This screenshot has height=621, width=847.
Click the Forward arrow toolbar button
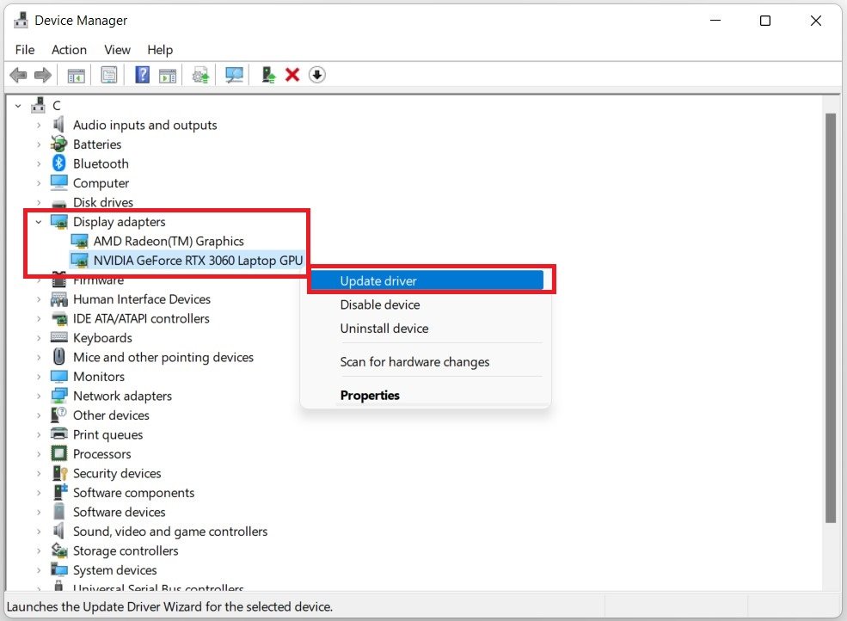point(43,75)
